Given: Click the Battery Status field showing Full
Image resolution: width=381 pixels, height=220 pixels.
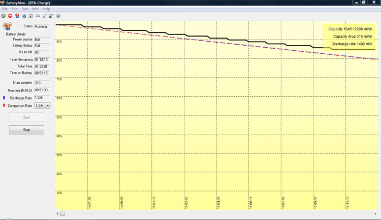Looking at the screenshot, I should coord(42,46).
